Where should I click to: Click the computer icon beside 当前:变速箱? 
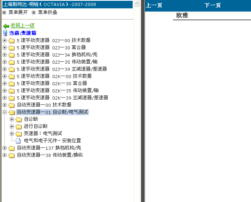click(x=5, y=33)
